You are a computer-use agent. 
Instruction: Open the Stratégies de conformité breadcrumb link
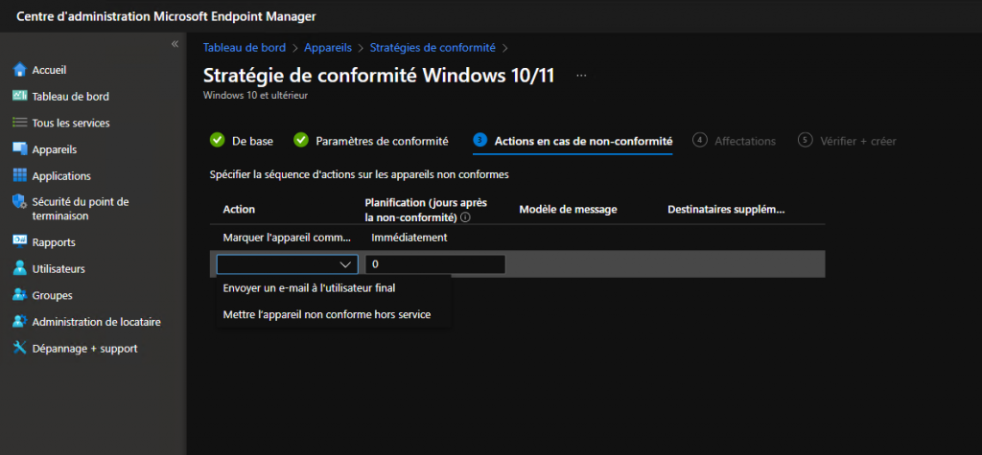(x=433, y=47)
